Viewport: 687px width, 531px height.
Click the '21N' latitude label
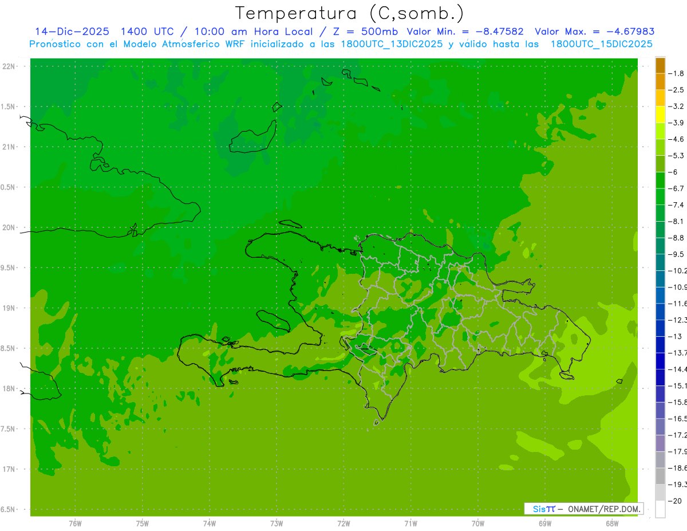[9, 147]
